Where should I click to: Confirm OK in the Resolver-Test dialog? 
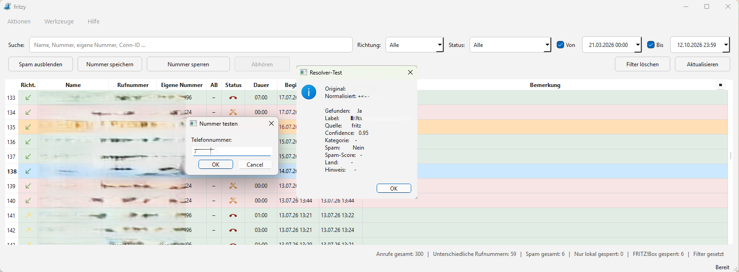coord(394,188)
